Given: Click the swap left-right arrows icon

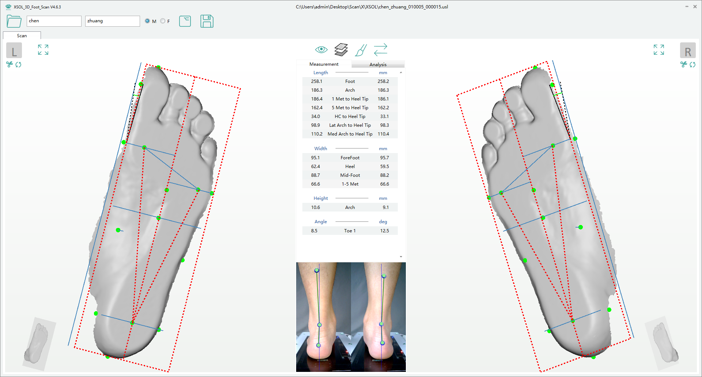Looking at the screenshot, I should 380,50.
